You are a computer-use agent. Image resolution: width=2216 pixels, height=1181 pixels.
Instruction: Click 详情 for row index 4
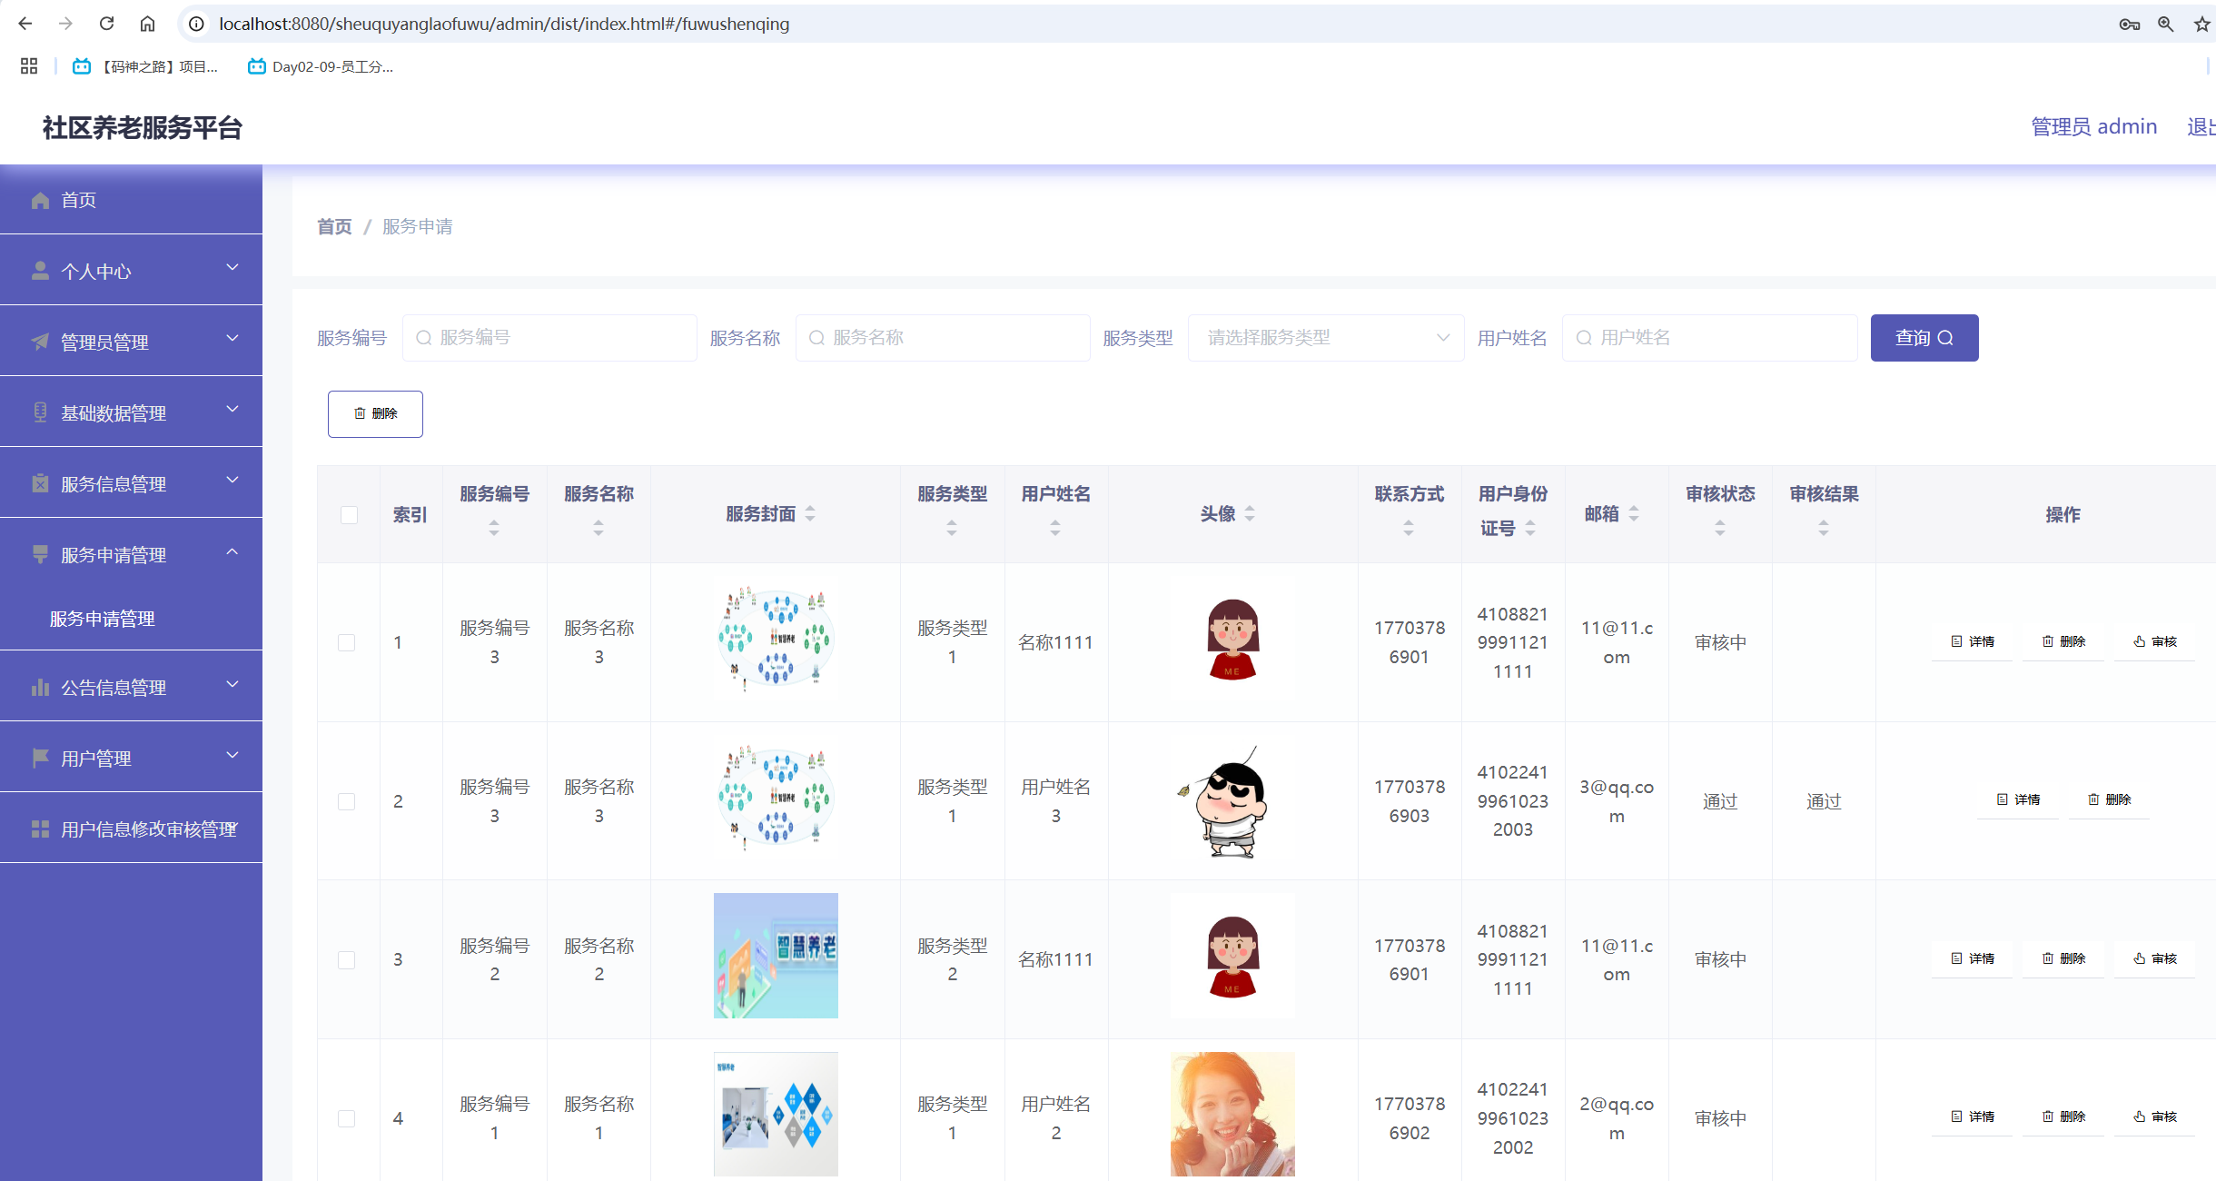(x=1973, y=1116)
